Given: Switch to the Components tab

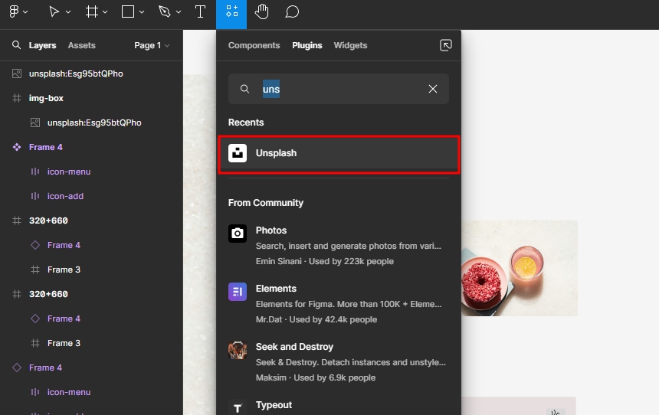Looking at the screenshot, I should click(254, 45).
